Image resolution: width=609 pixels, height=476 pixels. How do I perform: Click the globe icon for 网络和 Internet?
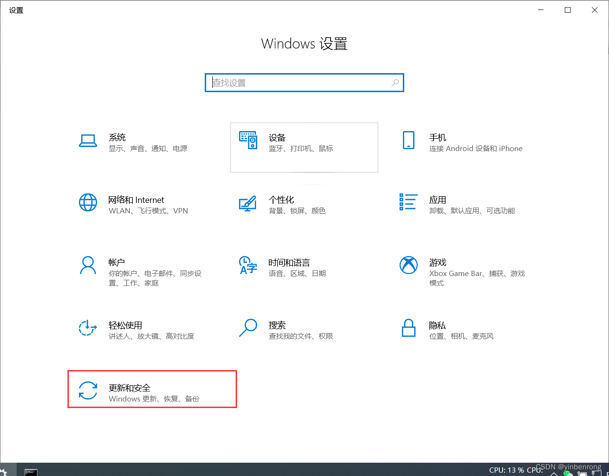(x=88, y=203)
